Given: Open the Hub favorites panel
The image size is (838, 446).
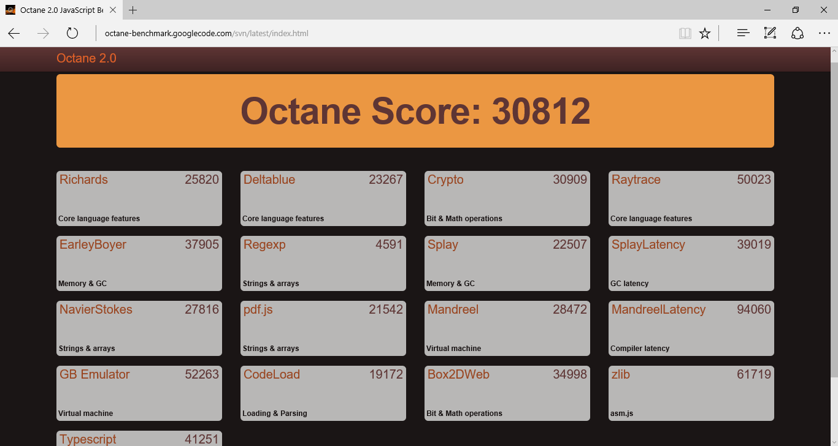Looking at the screenshot, I should (743, 33).
